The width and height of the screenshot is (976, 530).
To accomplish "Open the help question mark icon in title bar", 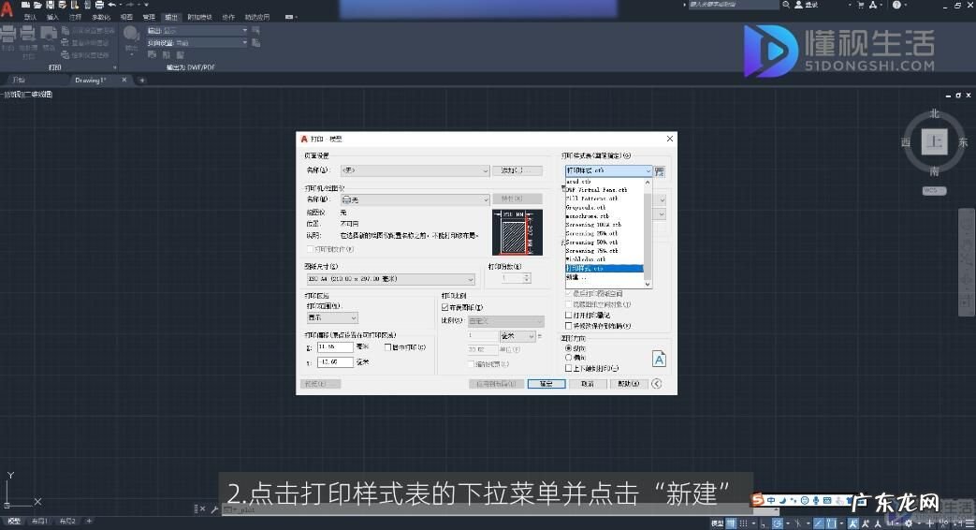I will coord(896,5).
